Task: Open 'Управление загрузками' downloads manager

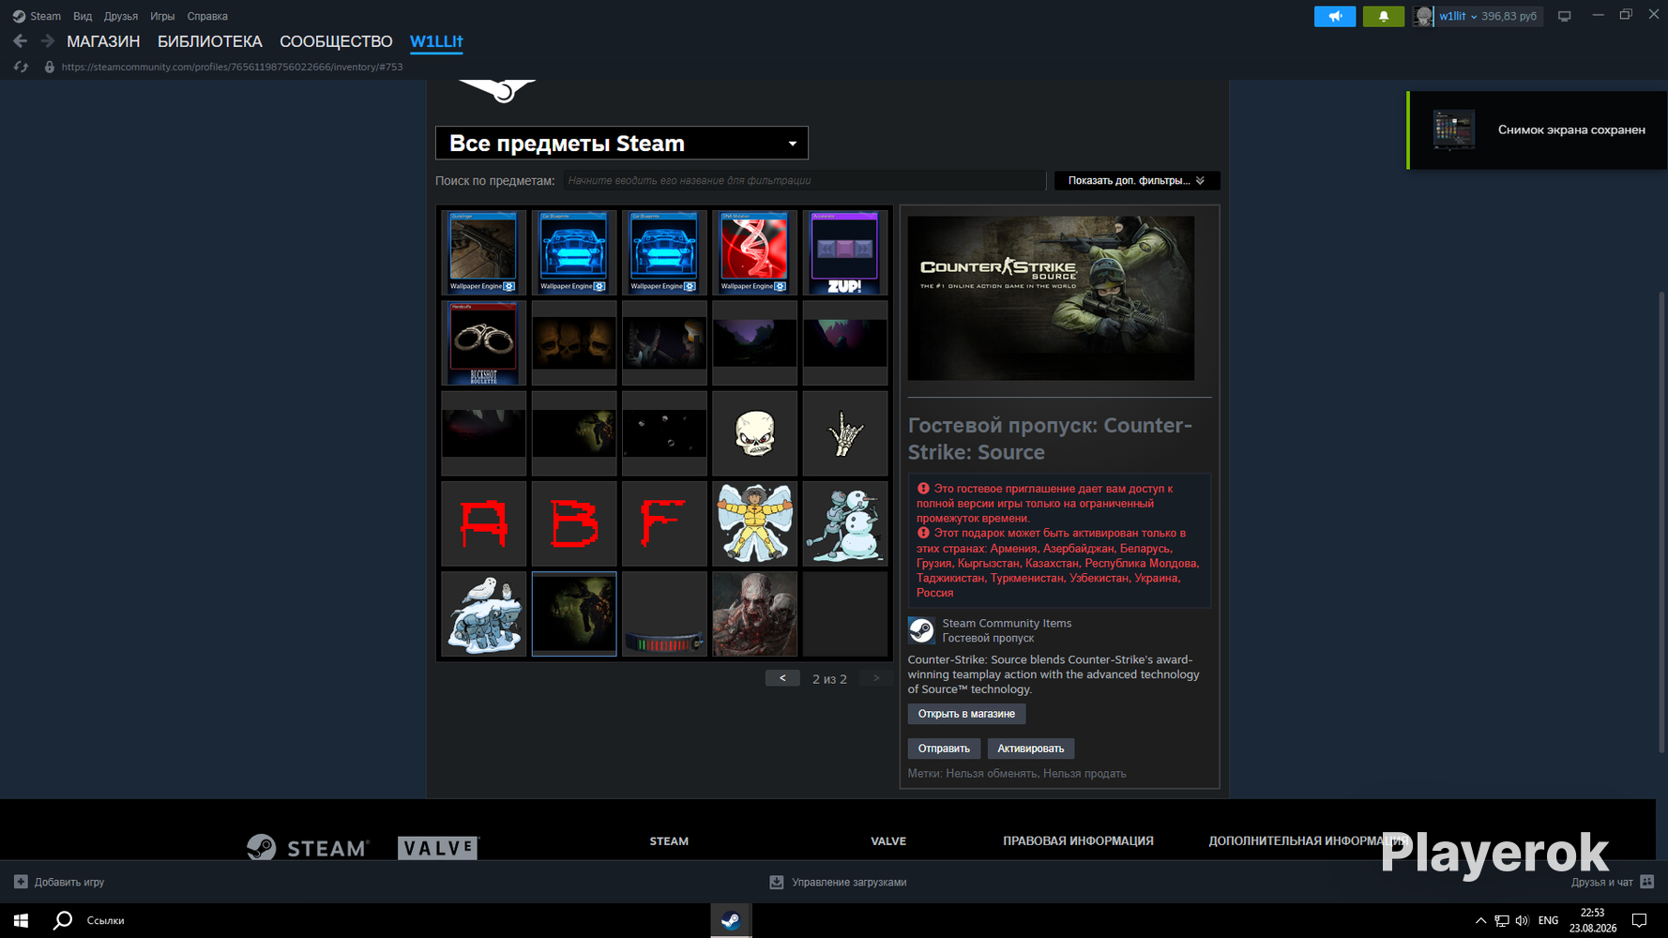Action: (838, 882)
